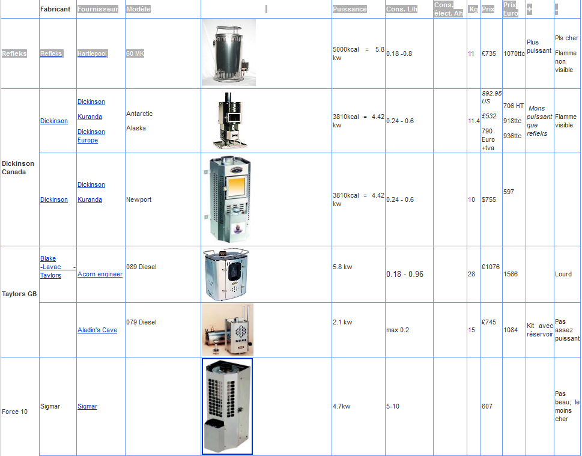Viewport: 582px width, 456px height.
Task: Open the Dickinson Europe supplier link
Action: click(91, 136)
